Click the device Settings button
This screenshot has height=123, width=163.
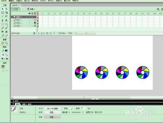(x=52, y=117)
